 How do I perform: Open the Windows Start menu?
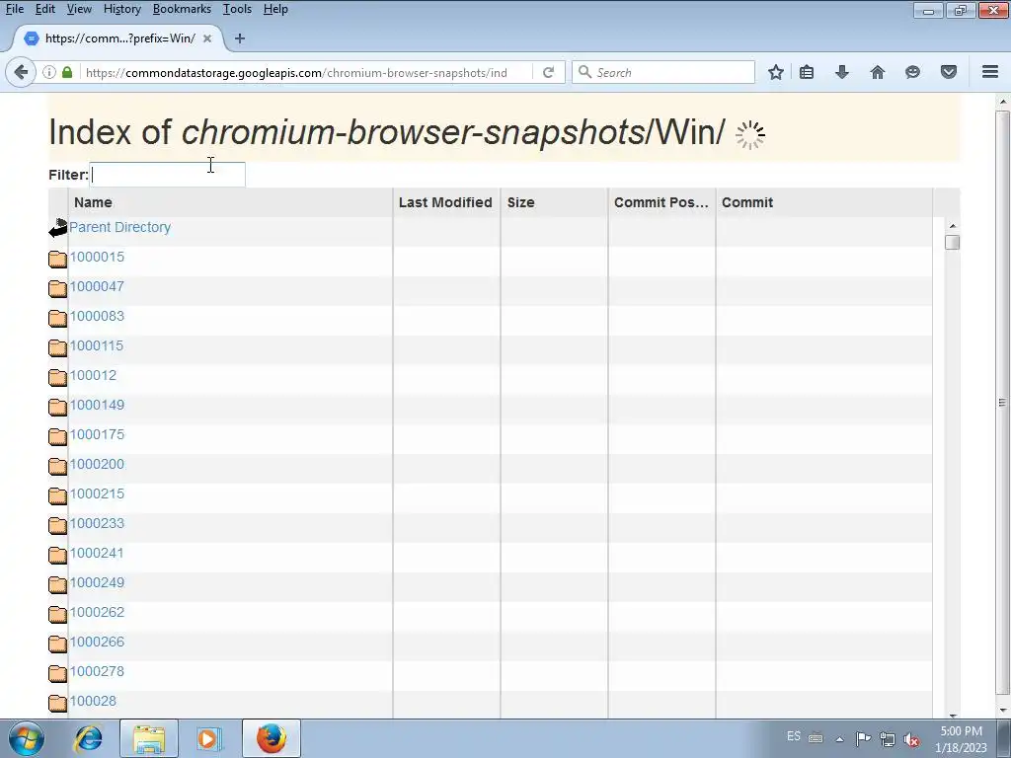(26, 738)
